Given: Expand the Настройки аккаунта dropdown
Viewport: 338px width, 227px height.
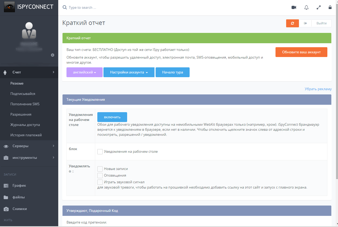Looking at the screenshot, I should click(x=129, y=72).
